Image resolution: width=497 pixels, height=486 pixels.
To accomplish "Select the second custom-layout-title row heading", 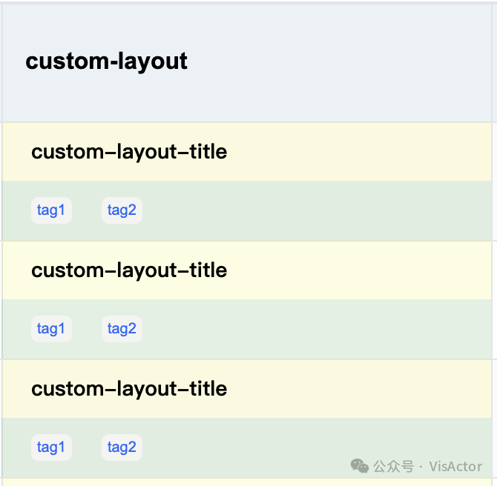I will click(x=129, y=270).
